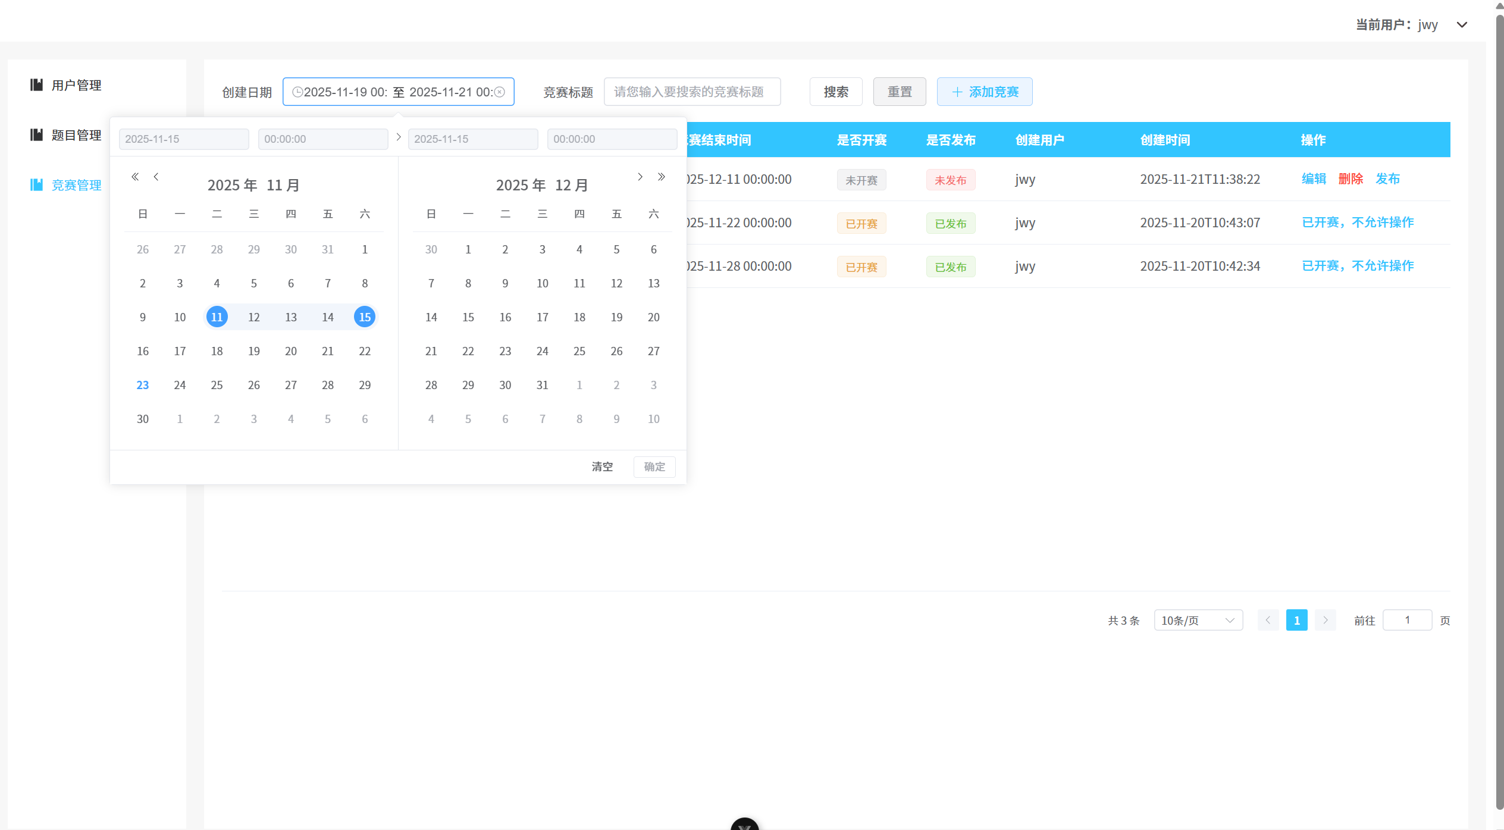Click 发布 to publish the first competition
The image size is (1504, 830).
pyautogui.click(x=1387, y=179)
